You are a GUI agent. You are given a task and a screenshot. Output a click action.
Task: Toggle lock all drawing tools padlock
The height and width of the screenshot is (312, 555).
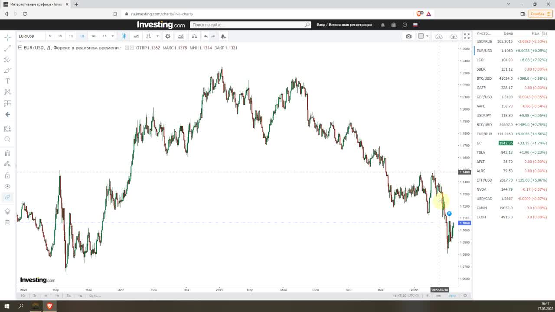coord(7,175)
